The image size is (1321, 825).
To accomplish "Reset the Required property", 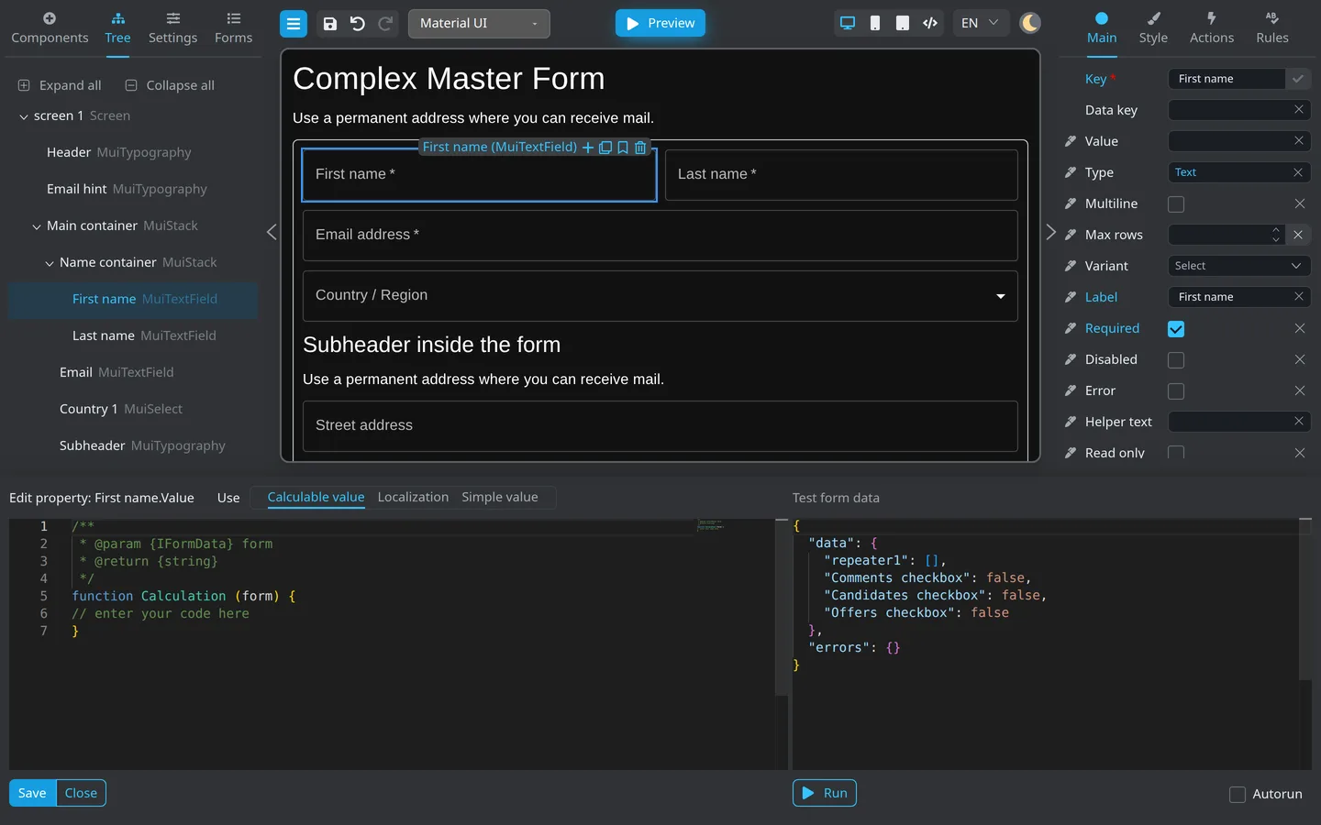I will click(1300, 328).
